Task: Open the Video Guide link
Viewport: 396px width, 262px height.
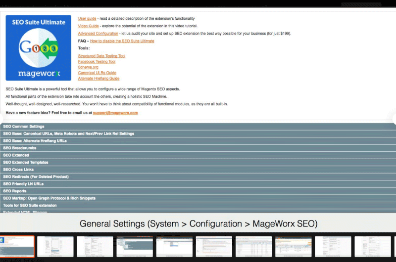Action: pyautogui.click(x=89, y=26)
